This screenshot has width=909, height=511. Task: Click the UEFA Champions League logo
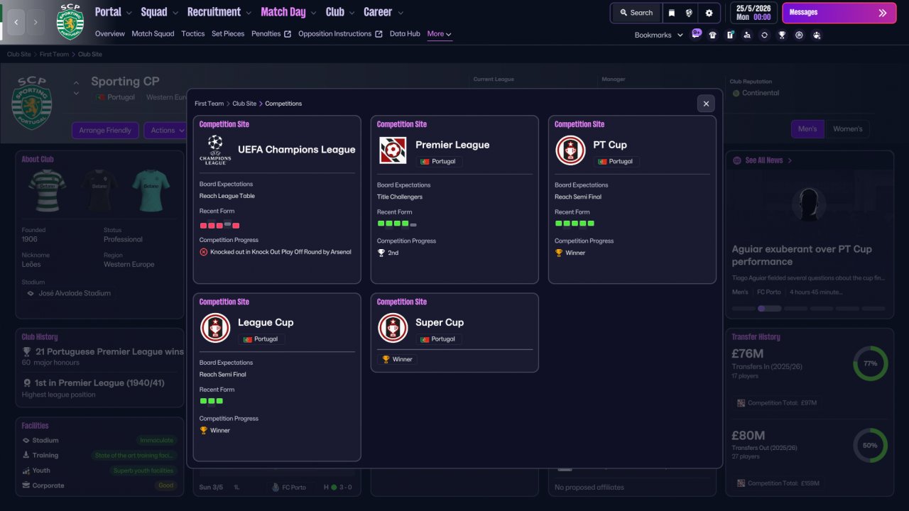(x=215, y=150)
